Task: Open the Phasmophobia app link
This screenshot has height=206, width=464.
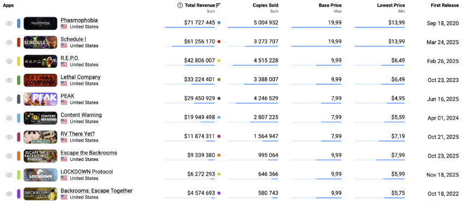Action: (79, 20)
